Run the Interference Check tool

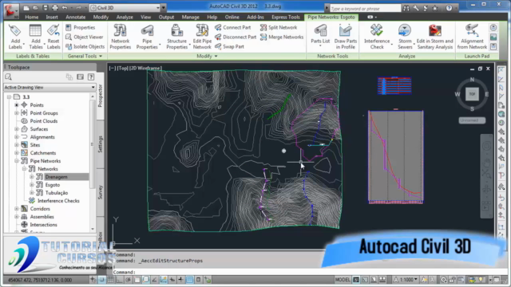(x=377, y=37)
